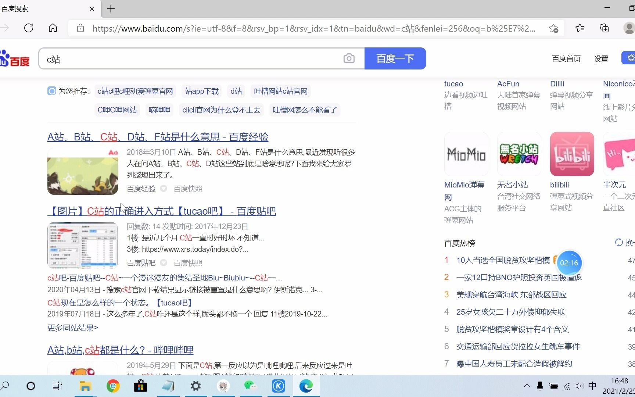635x397 pixels.
Task: Select suggestion C哩C哩网站
Action: click(117, 110)
